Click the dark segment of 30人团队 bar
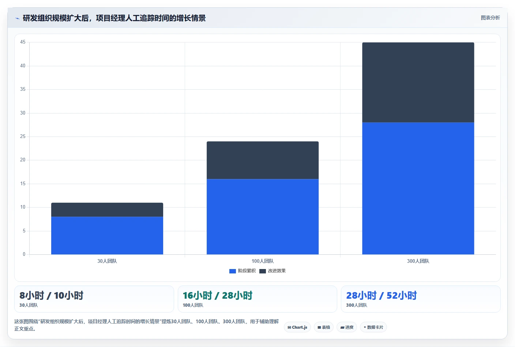Screen dimensions: 515x347 [107, 210]
